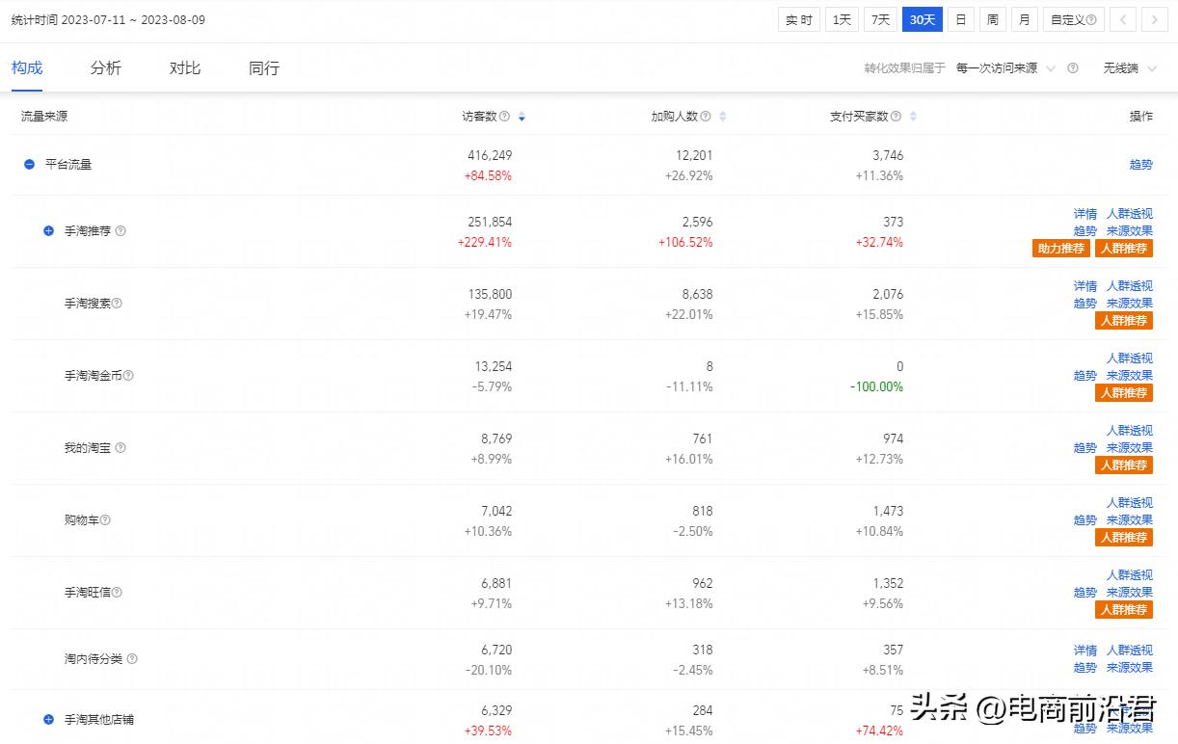
Task: Click sort arrows beside 支付买家数
Action: click(x=913, y=117)
